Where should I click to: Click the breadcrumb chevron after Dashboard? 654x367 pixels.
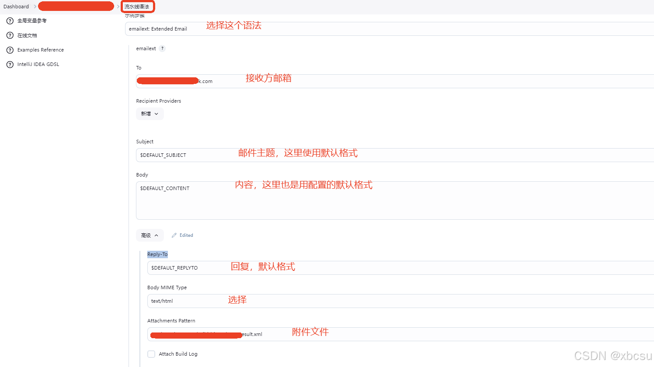pyautogui.click(x=35, y=7)
